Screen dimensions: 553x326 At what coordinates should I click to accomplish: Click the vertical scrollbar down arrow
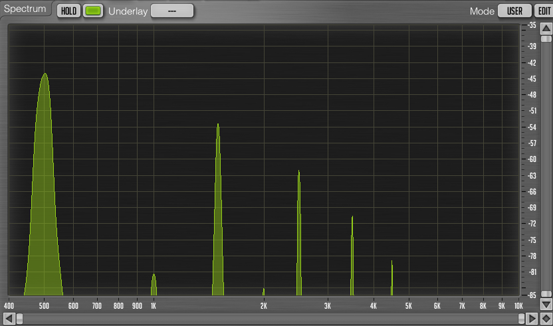pyautogui.click(x=545, y=304)
